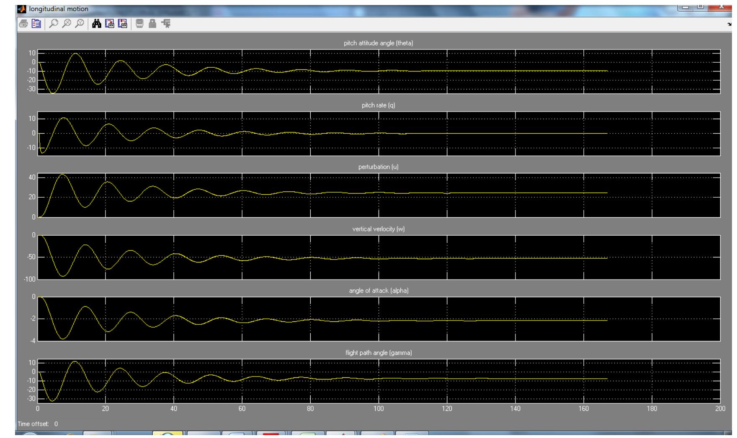Click the 'pitch rate (q)' plot title
The image size is (737, 438).
pos(379,105)
